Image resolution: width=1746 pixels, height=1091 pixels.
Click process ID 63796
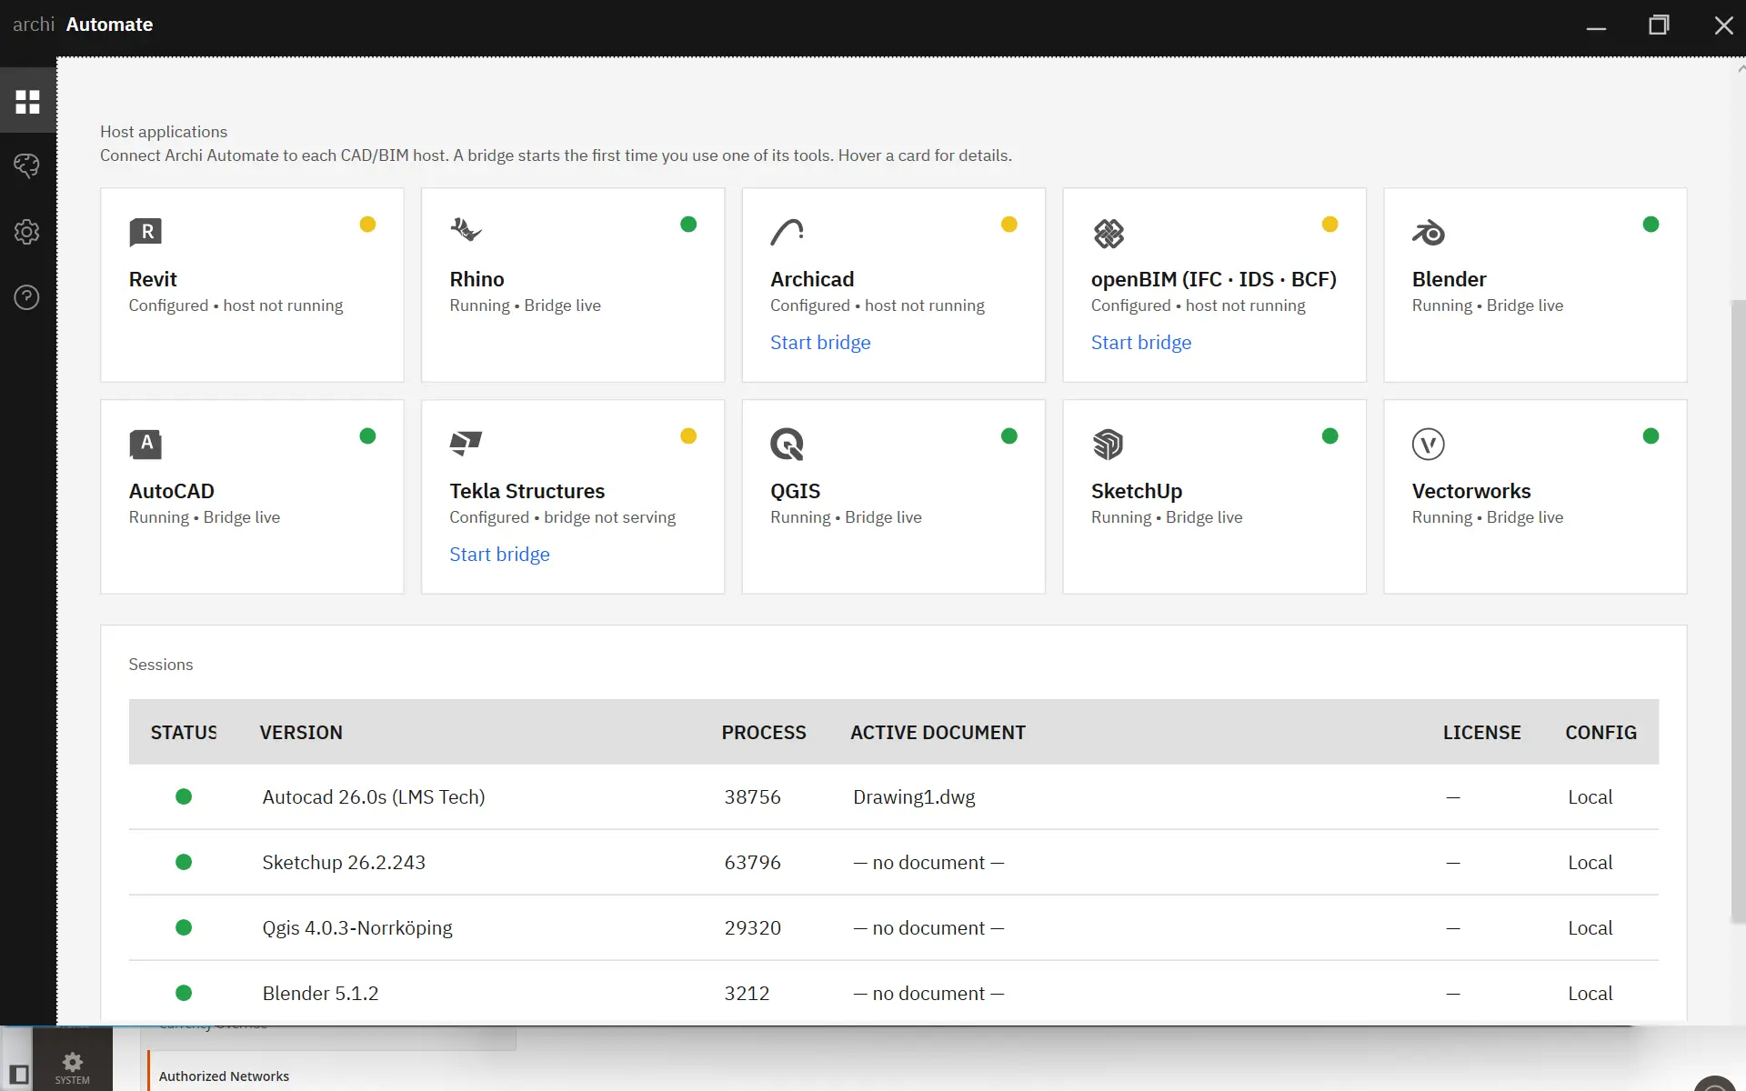coord(752,863)
